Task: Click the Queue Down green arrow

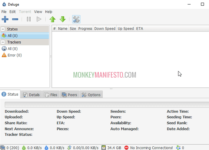Action: click(63, 19)
